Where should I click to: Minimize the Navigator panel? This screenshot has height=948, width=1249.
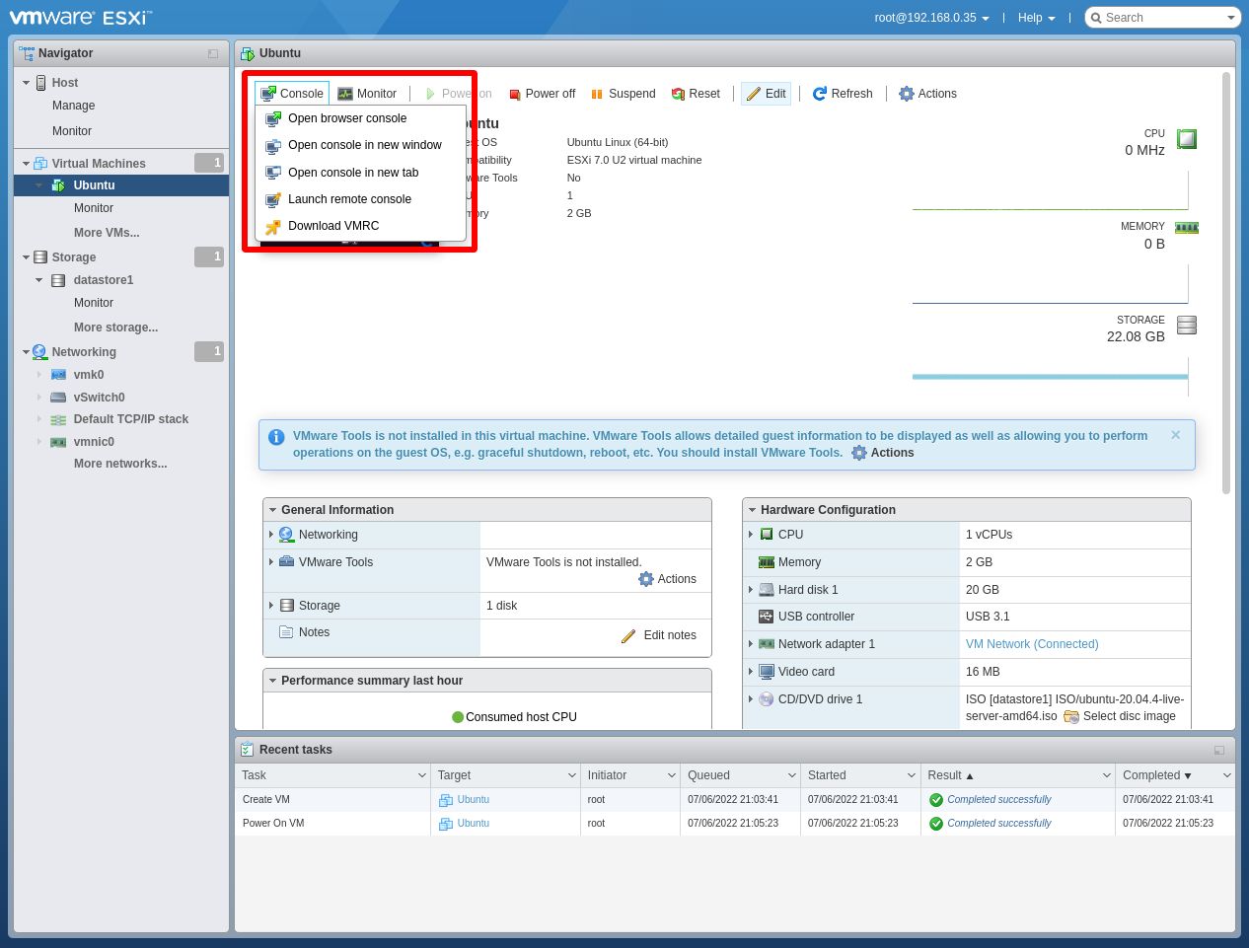click(213, 53)
